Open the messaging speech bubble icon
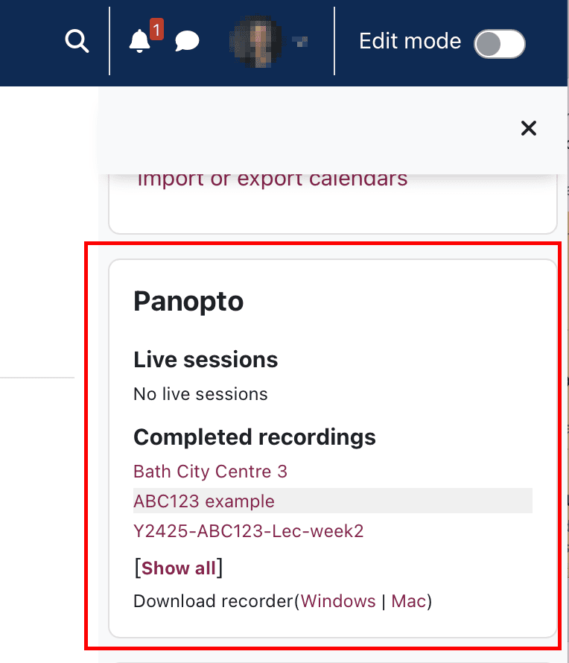The image size is (569, 663). (187, 42)
